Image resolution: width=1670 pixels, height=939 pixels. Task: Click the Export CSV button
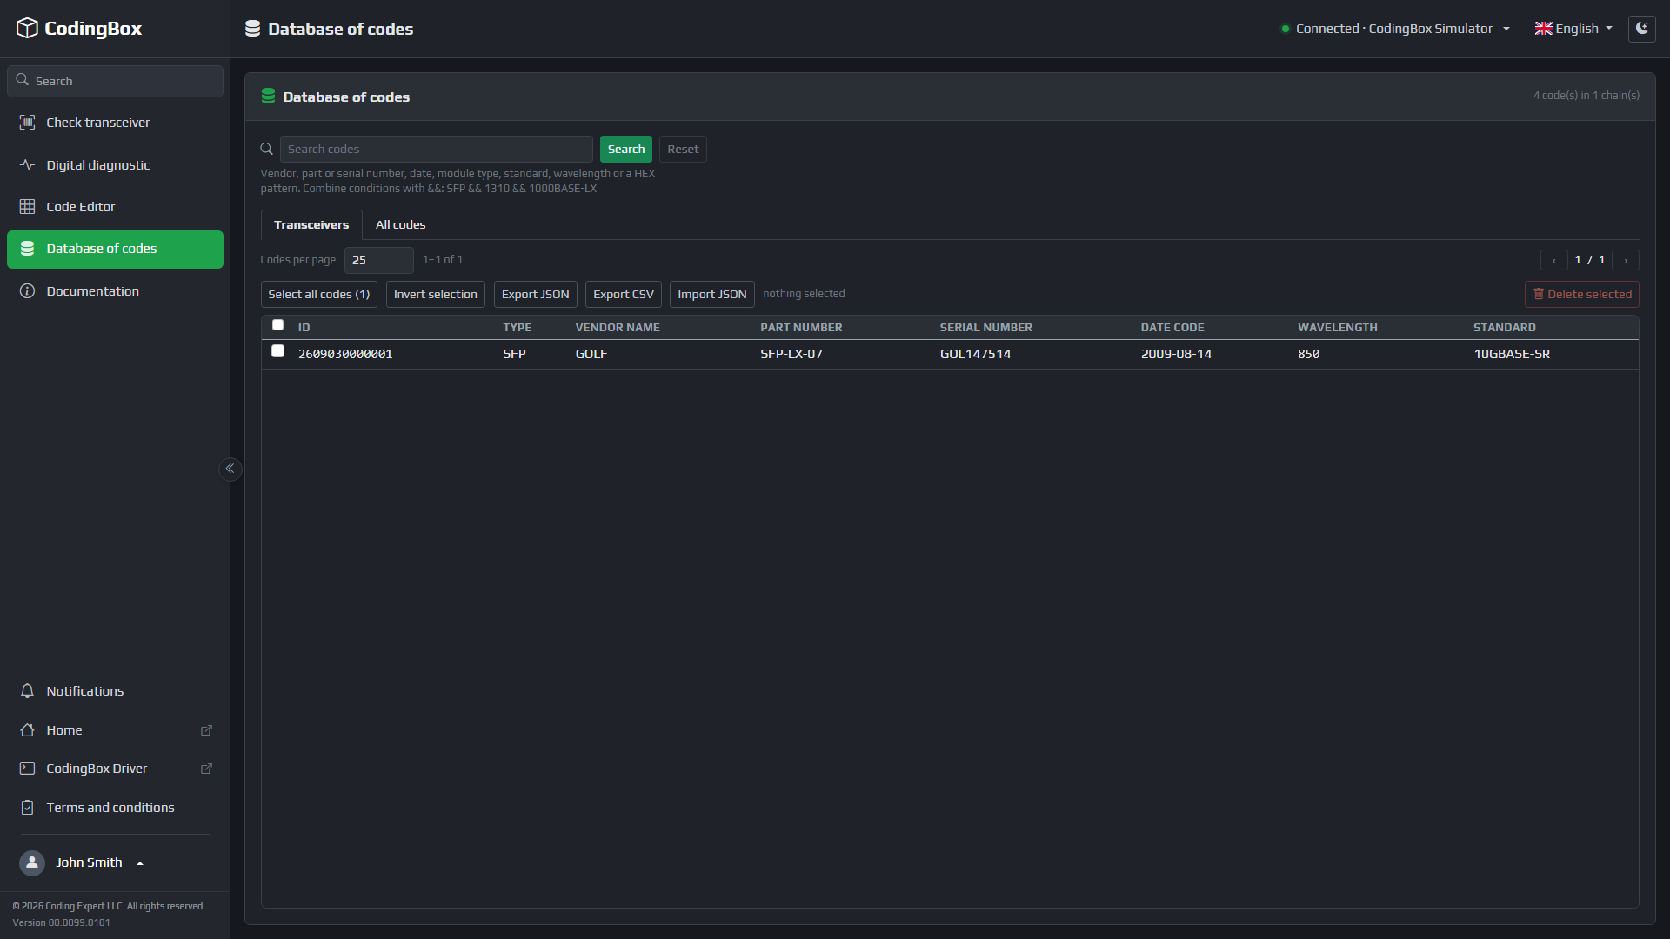point(624,294)
